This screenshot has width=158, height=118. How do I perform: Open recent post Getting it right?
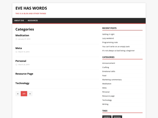pos(108,34)
